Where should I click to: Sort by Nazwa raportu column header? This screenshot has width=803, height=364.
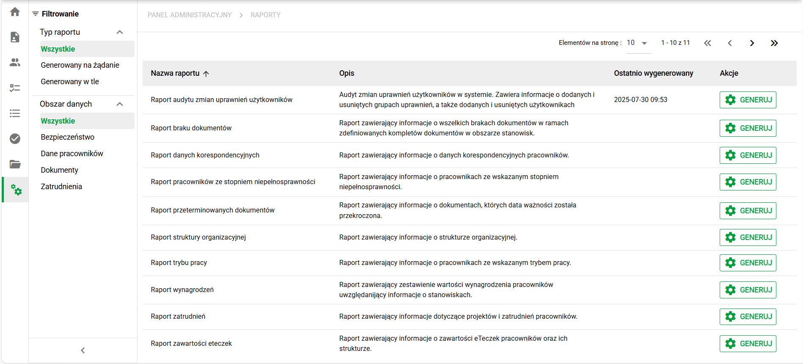pos(175,73)
